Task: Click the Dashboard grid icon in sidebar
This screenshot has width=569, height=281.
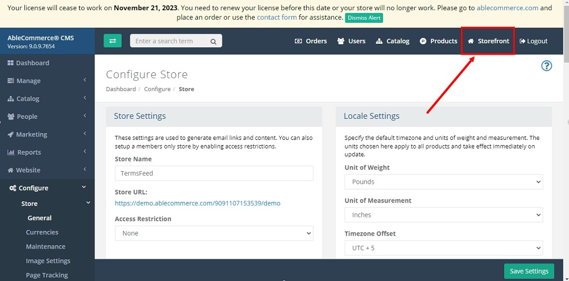Action: pyautogui.click(x=10, y=63)
